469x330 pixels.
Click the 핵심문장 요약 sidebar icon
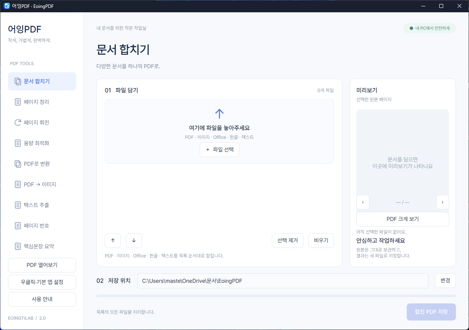[17, 246]
